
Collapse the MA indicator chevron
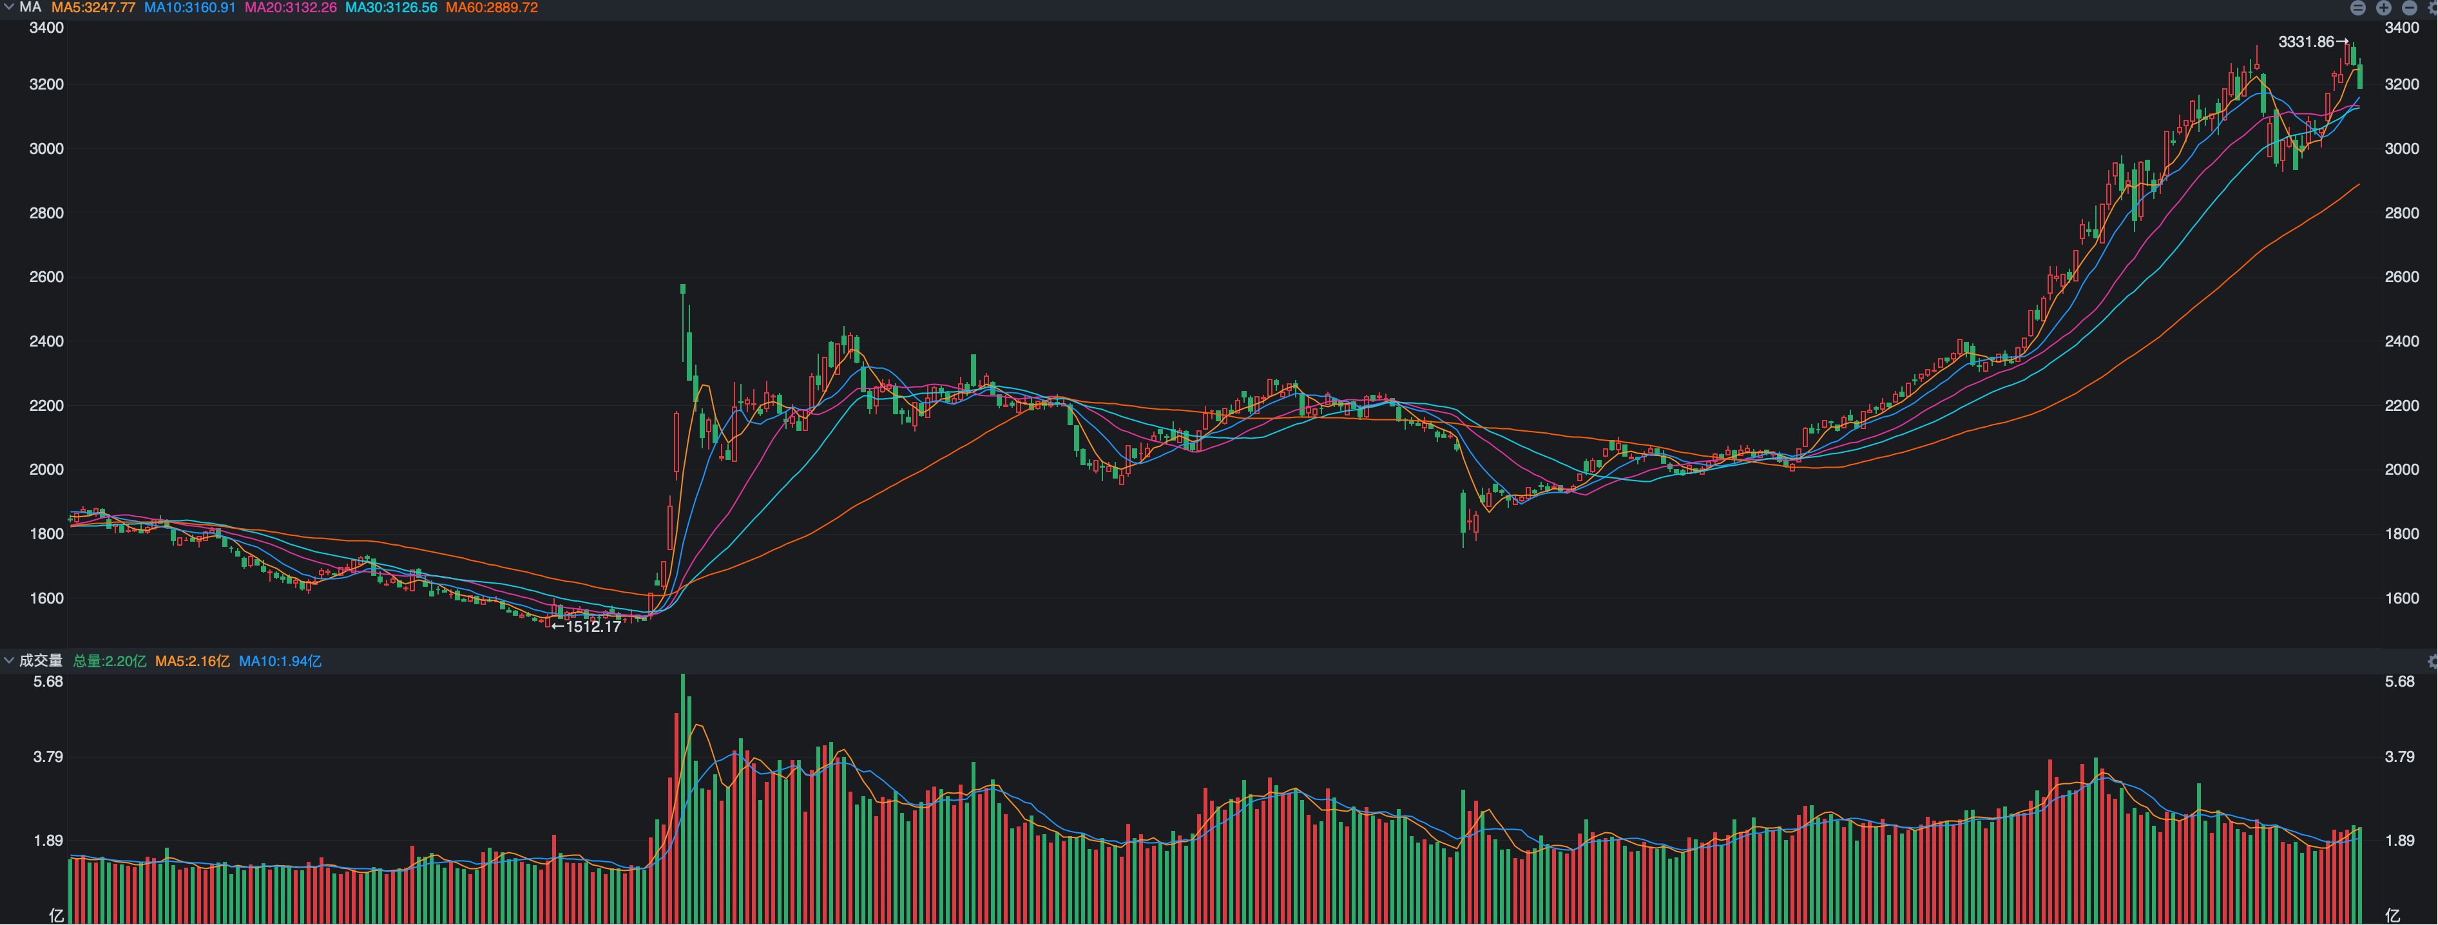pyautogui.click(x=8, y=8)
